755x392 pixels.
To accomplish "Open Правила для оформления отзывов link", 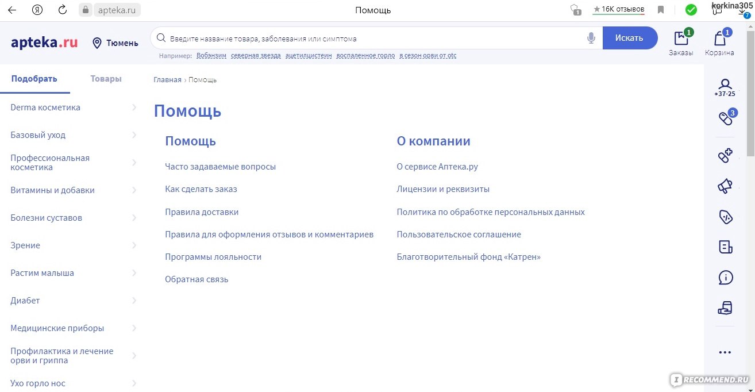I will click(x=269, y=235).
